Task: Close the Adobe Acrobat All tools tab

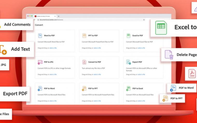Action: pyautogui.click(x=55, y=16)
